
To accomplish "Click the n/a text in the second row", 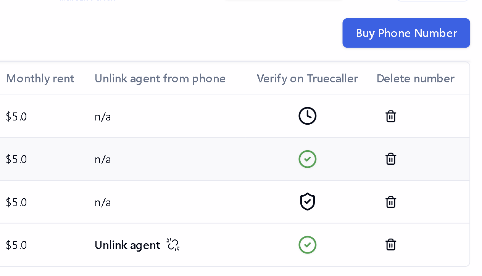I will tap(102, 159).
